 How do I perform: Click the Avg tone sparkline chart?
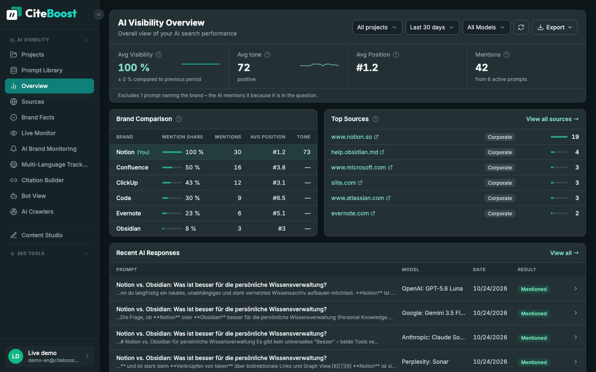[320, 65]
